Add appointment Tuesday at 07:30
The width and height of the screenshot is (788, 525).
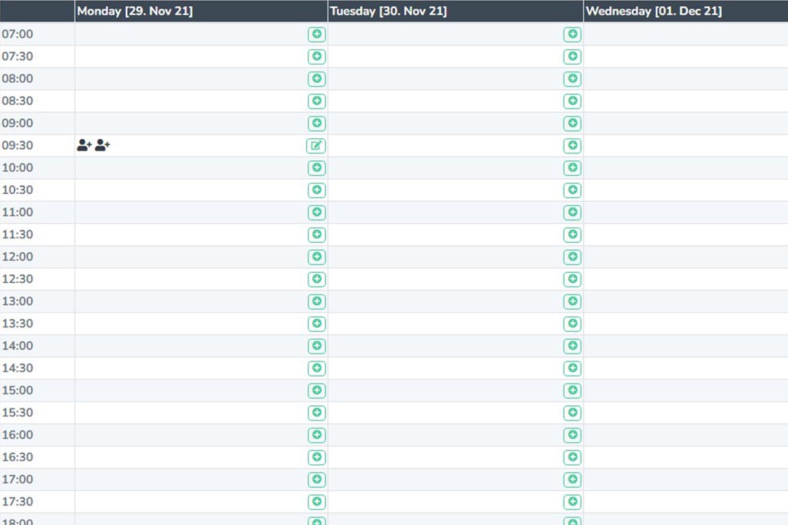coord(572,56)
